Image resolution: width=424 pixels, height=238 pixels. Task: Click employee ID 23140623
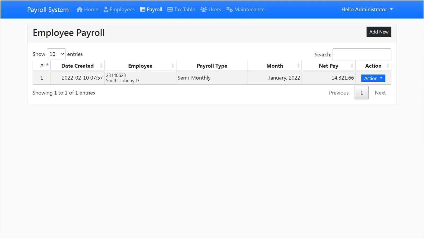click(116, 75)
